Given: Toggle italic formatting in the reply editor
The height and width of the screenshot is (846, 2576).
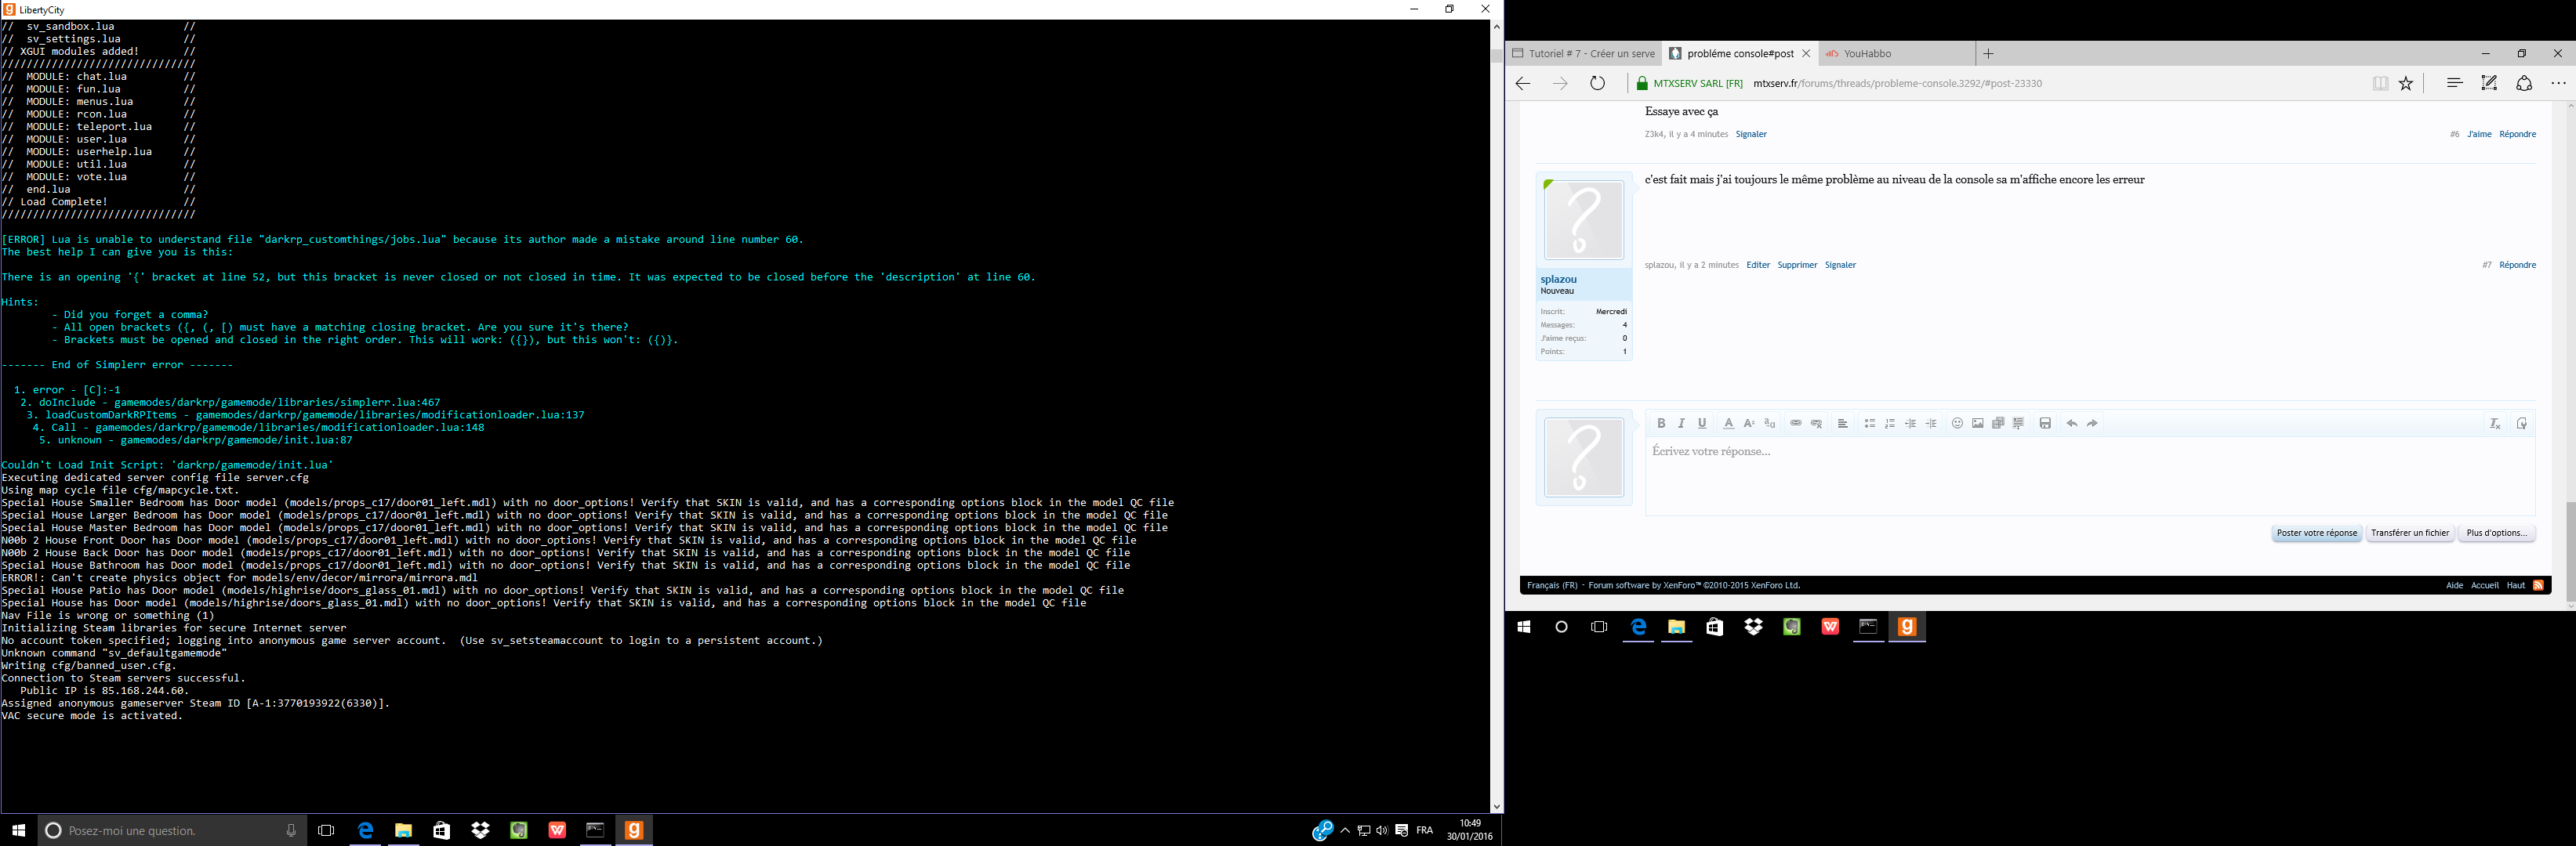Looking at the screenshot, I should [x=1682, y=424].
